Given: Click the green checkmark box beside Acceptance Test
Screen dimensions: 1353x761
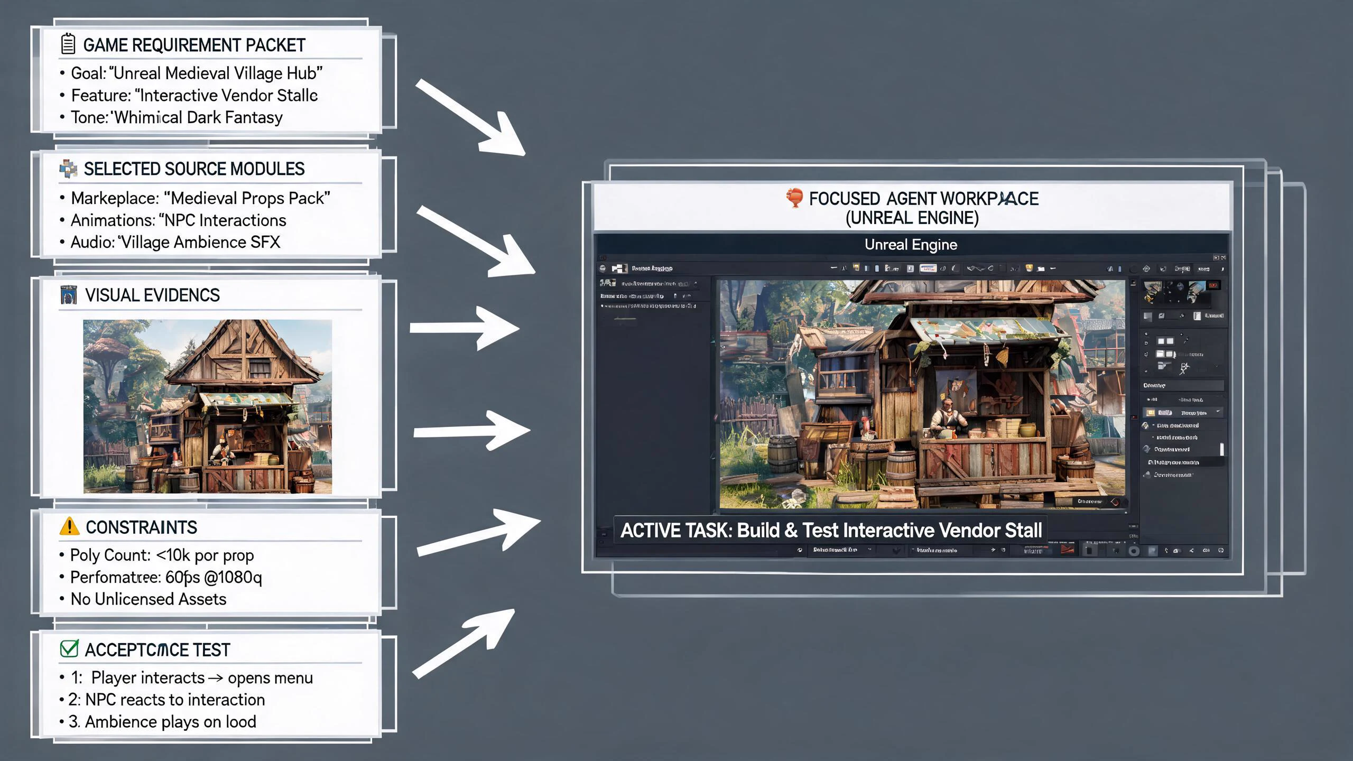Looking at the screenshot, I should [69, 648].
